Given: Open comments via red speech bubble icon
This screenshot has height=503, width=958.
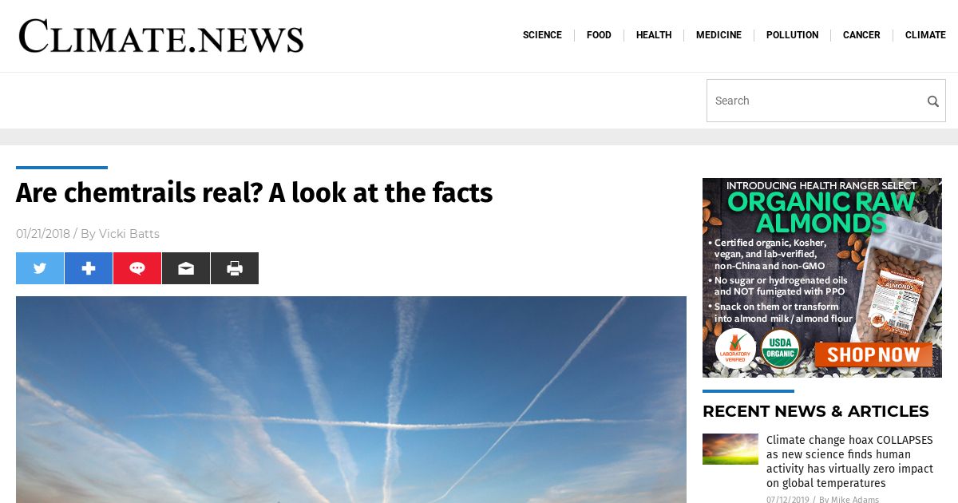Looking at the screenshot, I should pyautogui.click(x=137, y=268).
